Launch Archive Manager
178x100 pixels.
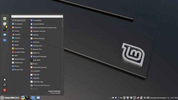pos(38,38)
